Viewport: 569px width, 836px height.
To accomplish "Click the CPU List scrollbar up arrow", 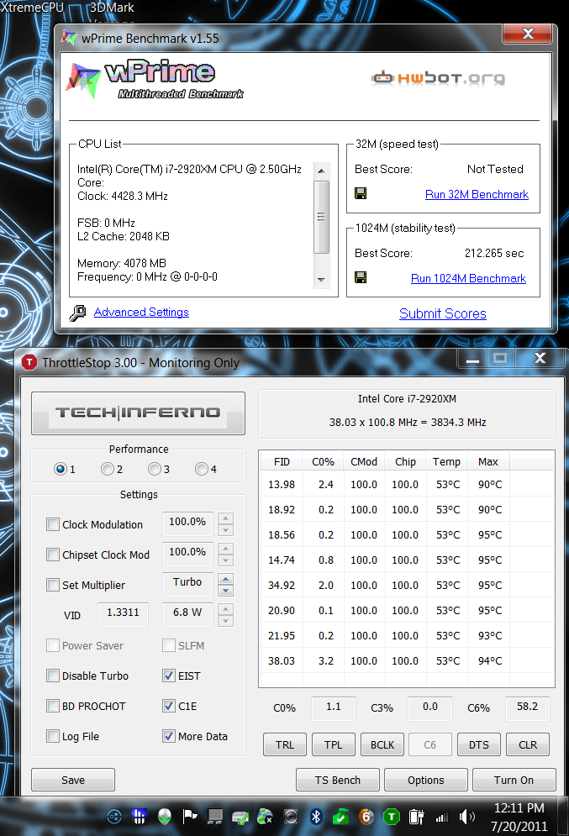I will click(x=321, y=171).
